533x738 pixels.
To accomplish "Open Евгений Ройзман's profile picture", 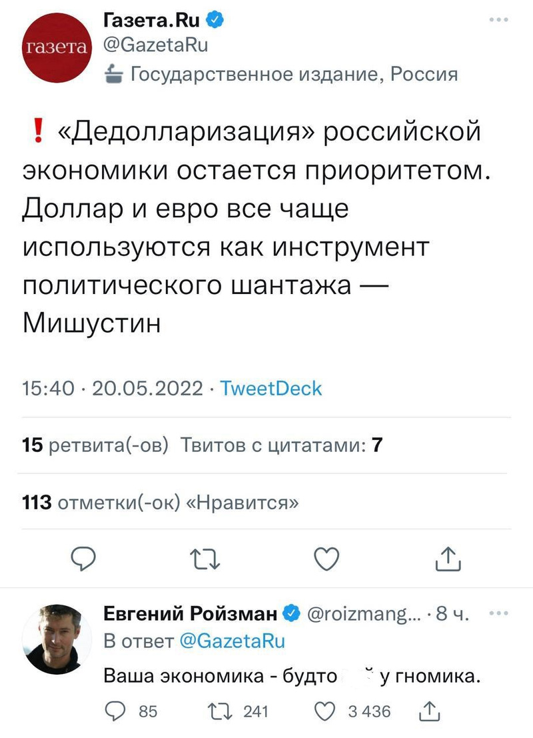I will click(x=56, y=639).
